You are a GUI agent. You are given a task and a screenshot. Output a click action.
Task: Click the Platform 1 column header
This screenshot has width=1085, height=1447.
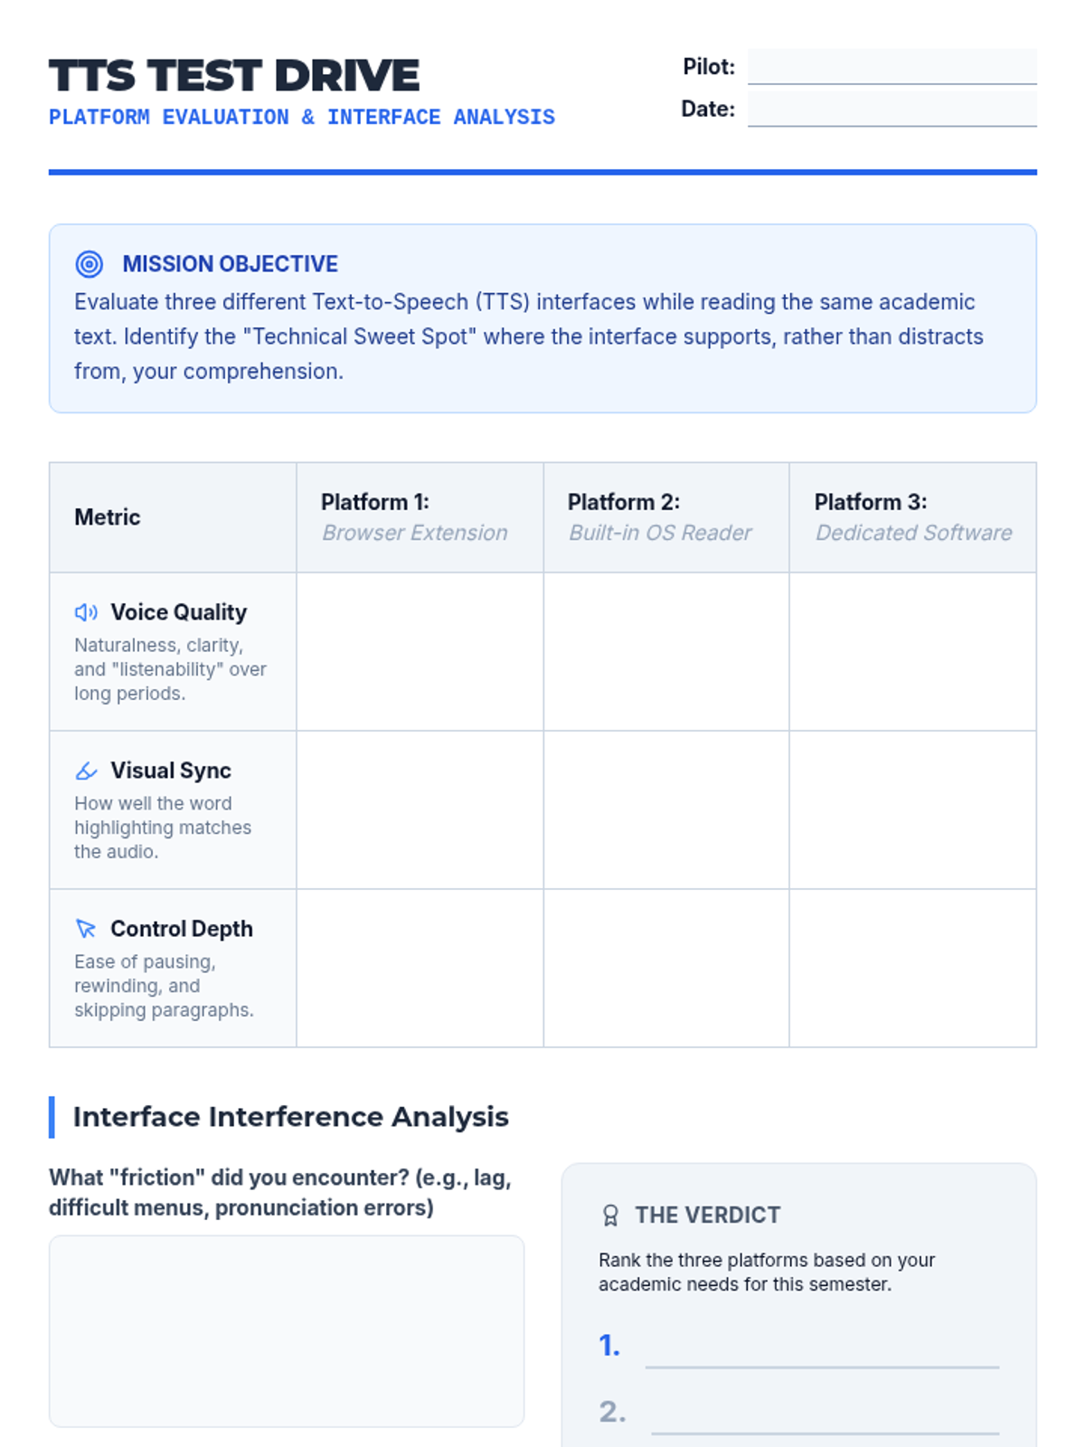[x=420, y=517]
